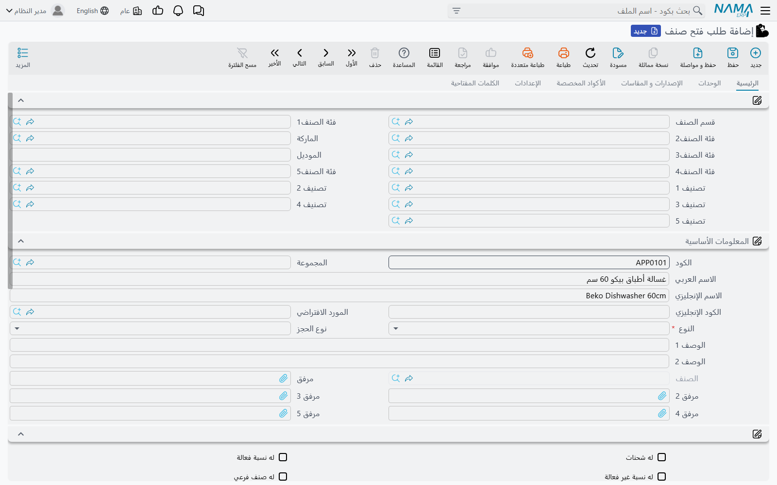Viewport: 777px width, 485px height.
Task: Open الكلمات المفتاحية tab
Action: point(475,83)
